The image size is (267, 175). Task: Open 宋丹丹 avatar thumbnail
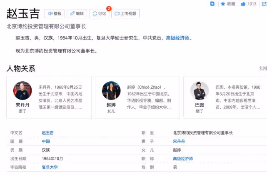pyautogui.click(x=22, y=90)
